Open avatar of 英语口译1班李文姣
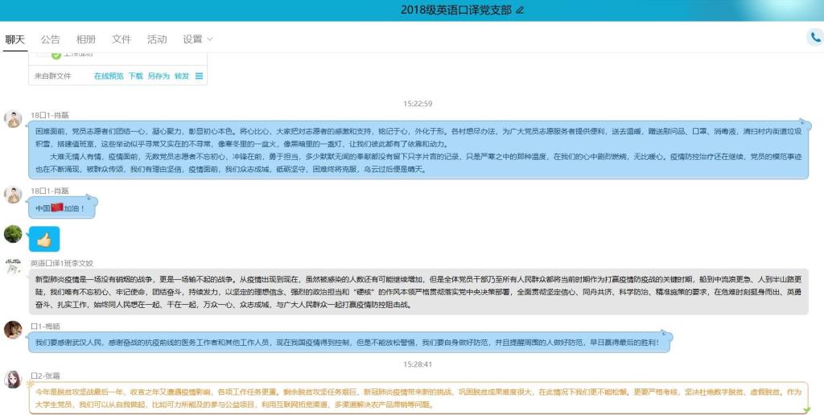The height and width of the screenshot is (415, 824). pos(13,268)
